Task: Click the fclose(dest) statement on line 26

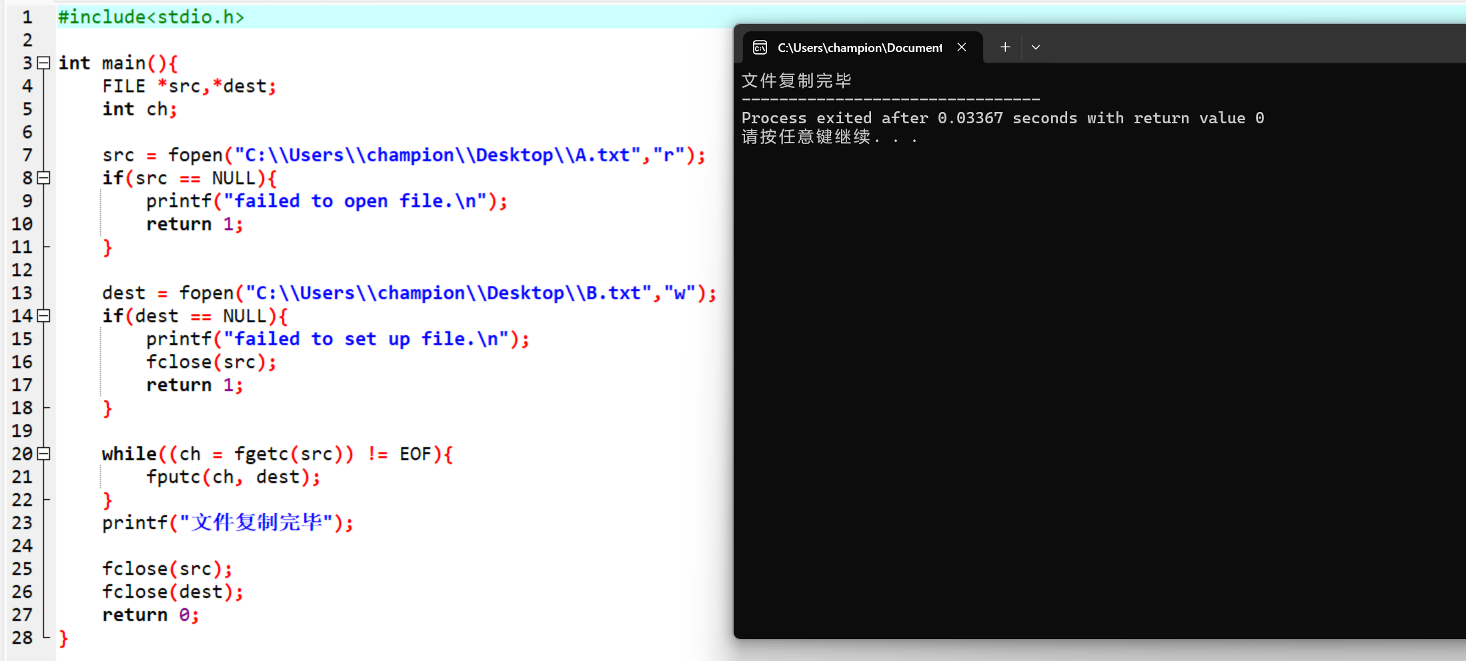Action: [173, 592]
